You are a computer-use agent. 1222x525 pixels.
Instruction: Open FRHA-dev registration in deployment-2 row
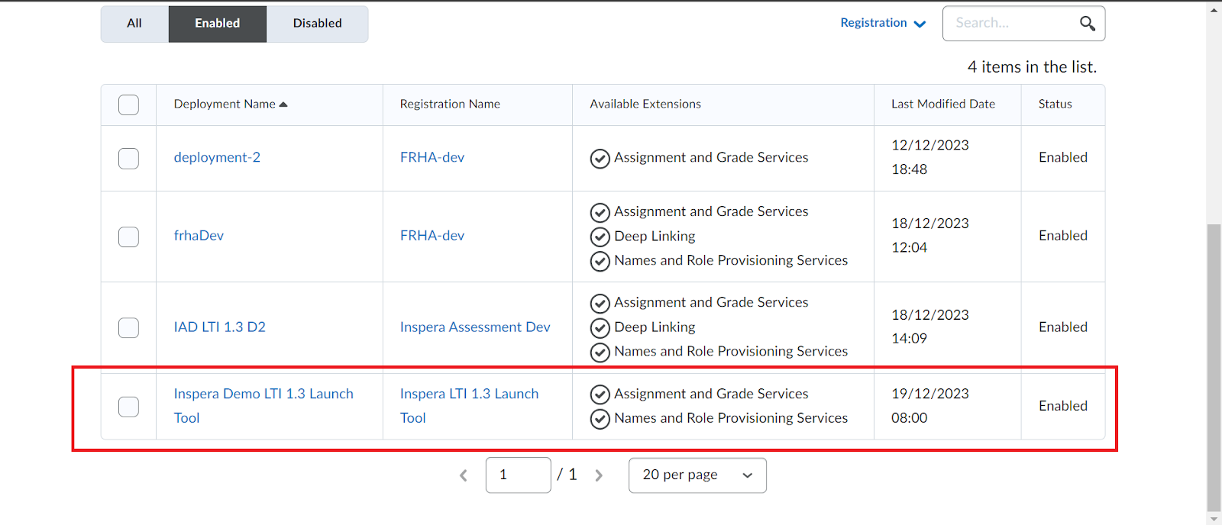point(432,157)
